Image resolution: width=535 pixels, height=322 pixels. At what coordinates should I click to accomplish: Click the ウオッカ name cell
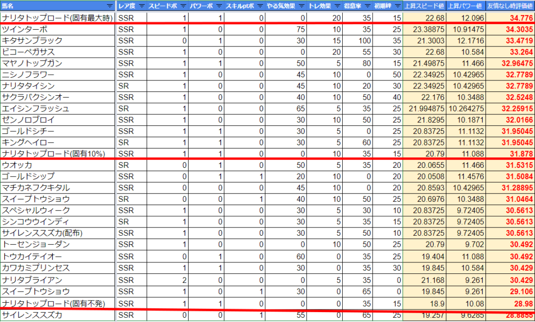point(57,165)
